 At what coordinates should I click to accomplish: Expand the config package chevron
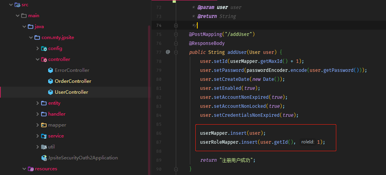[38, 48]
